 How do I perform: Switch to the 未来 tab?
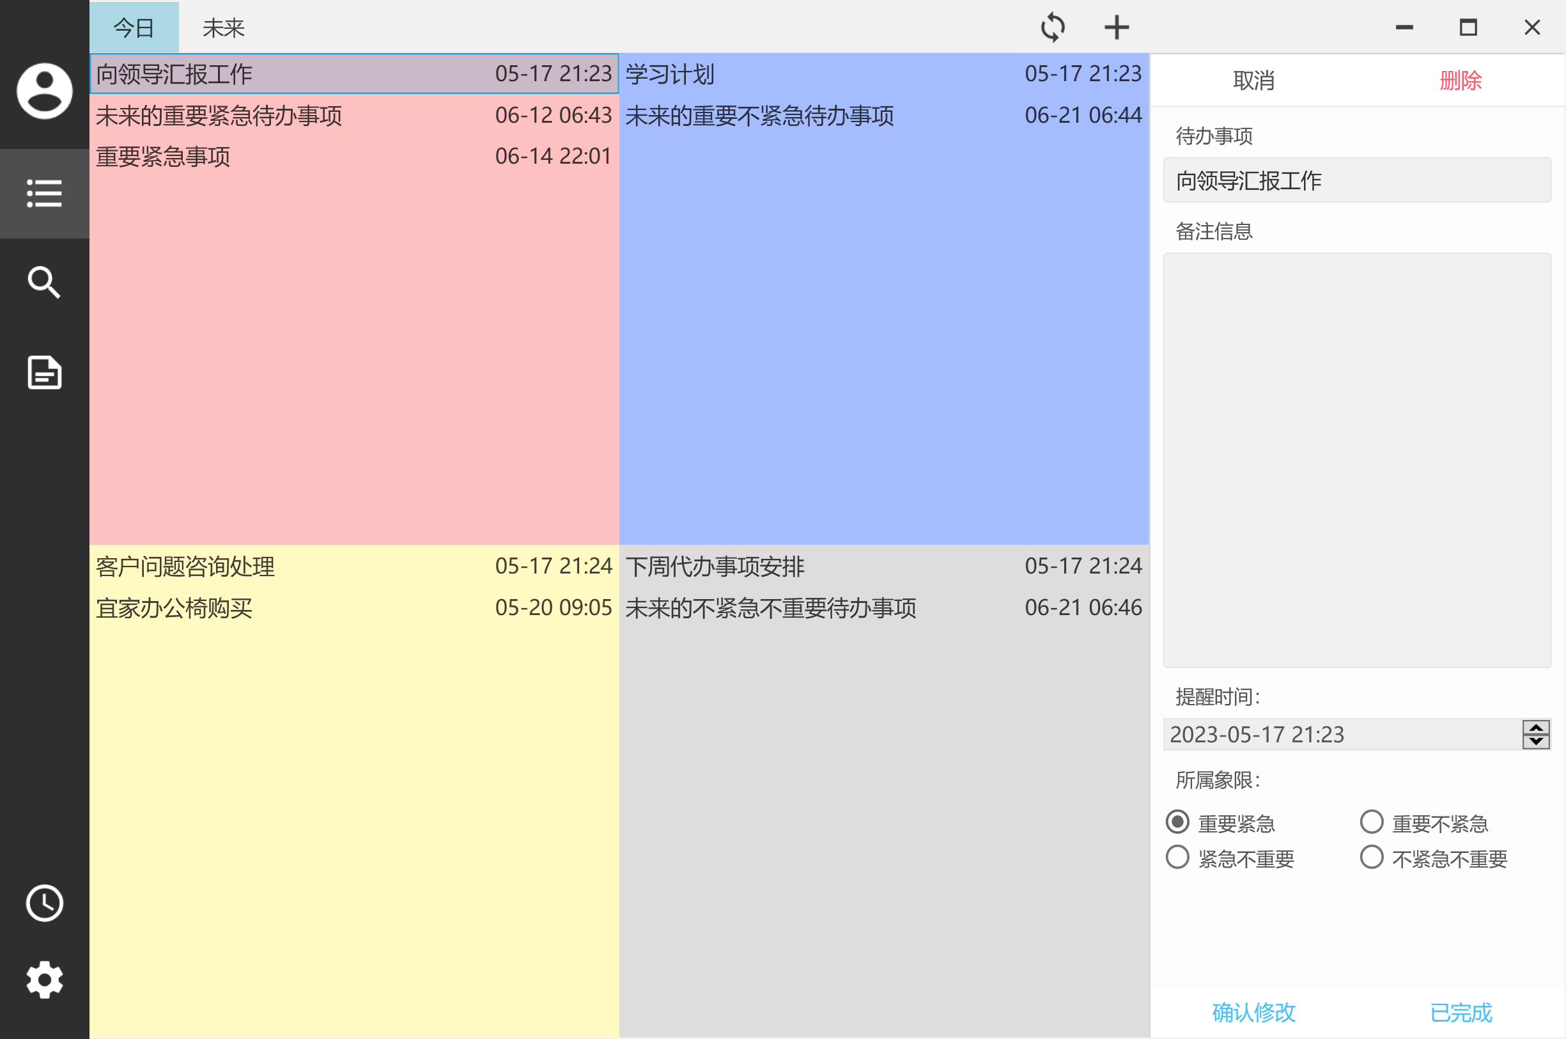click(x=224, y=28)
